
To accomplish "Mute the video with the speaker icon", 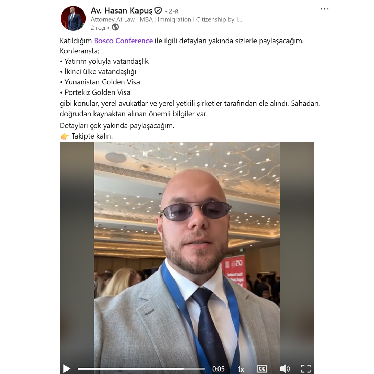I will click(x=285, y=369).
